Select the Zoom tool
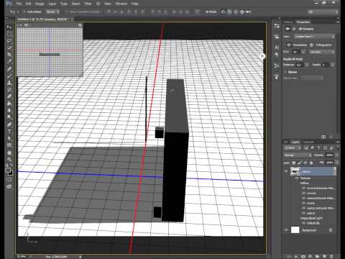Viewport: 345px width, 259px height. tap(9, 160)
